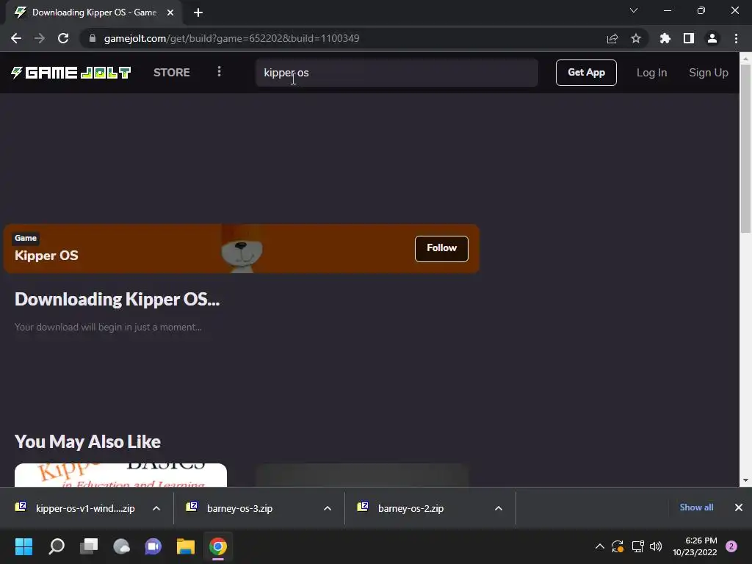The width and height of the screenshot is (752, 564).
Task: Click the padlock site info icon
Action: point(93,38)
